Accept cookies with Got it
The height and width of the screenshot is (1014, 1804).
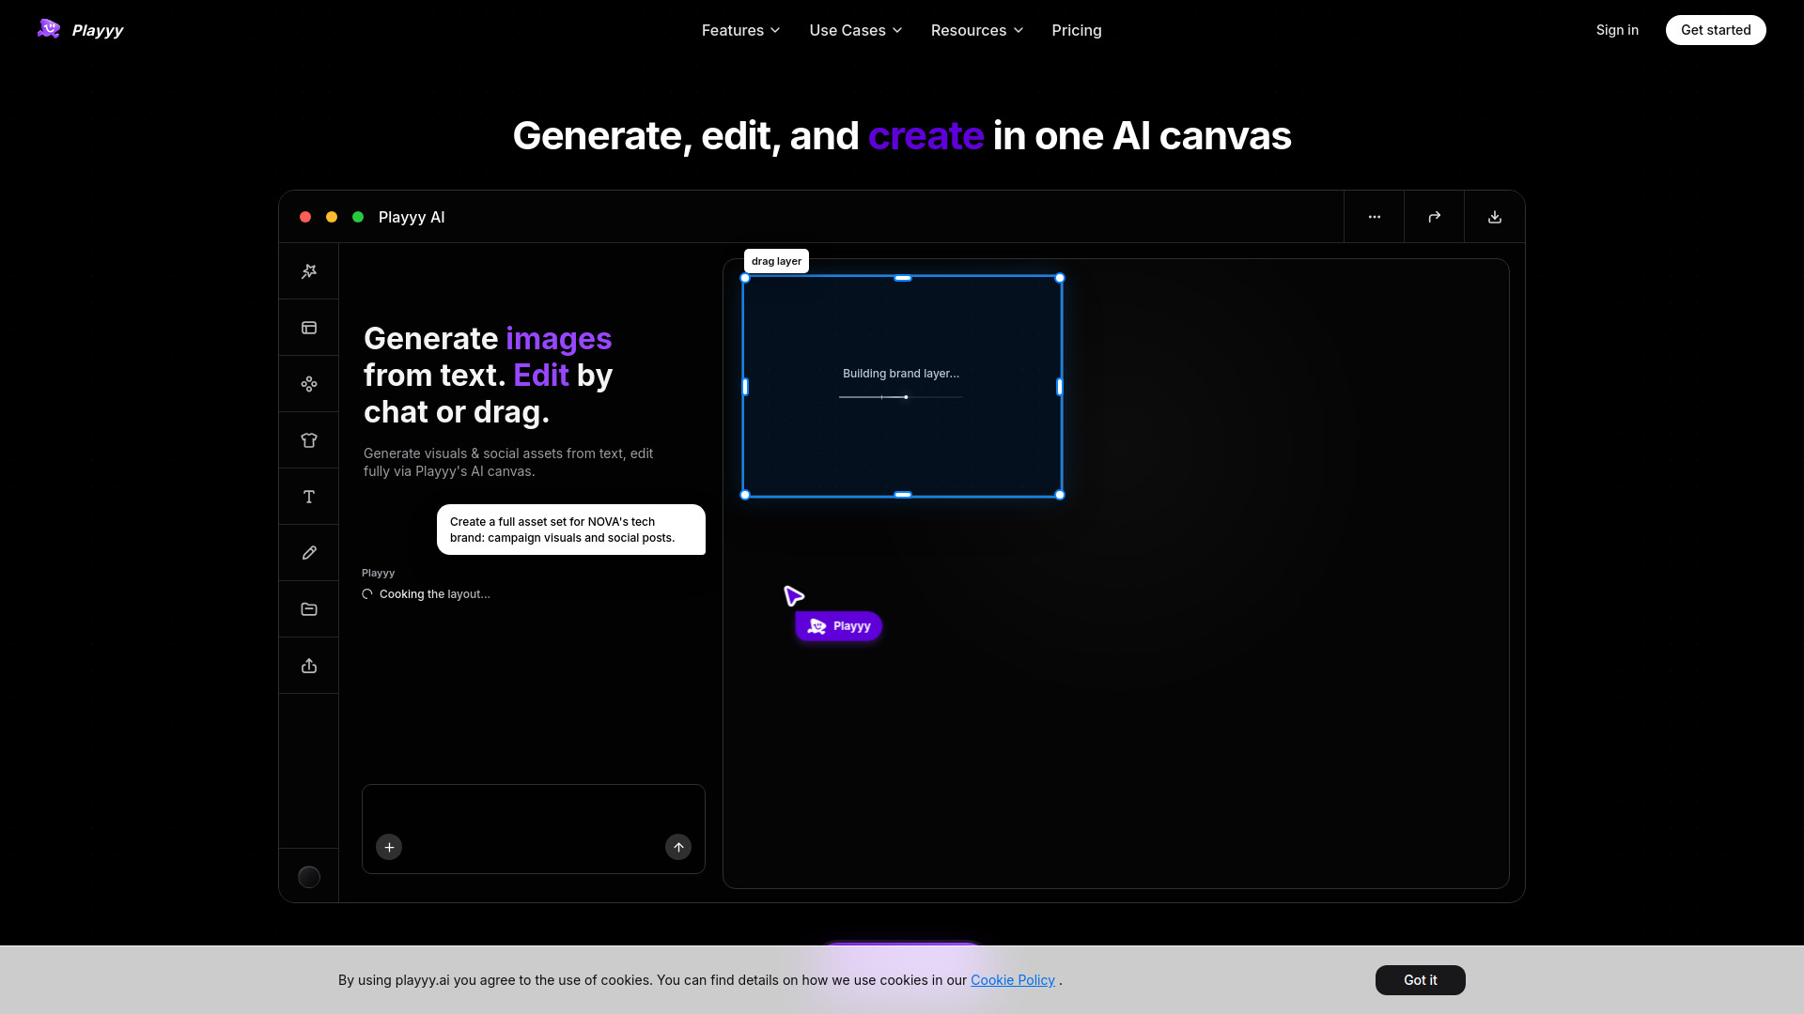pyautogui.click(x=1421, y=980)
